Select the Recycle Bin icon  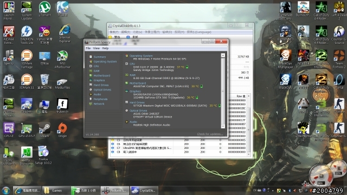click(44, 82)
